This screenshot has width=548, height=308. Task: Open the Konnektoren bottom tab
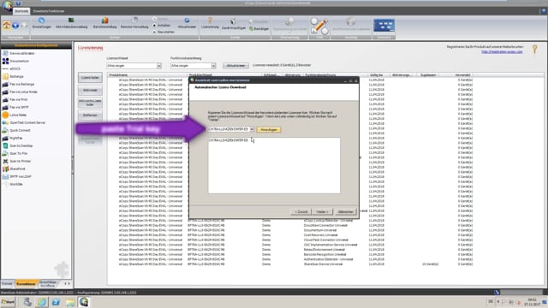click(x=26, y=284)
